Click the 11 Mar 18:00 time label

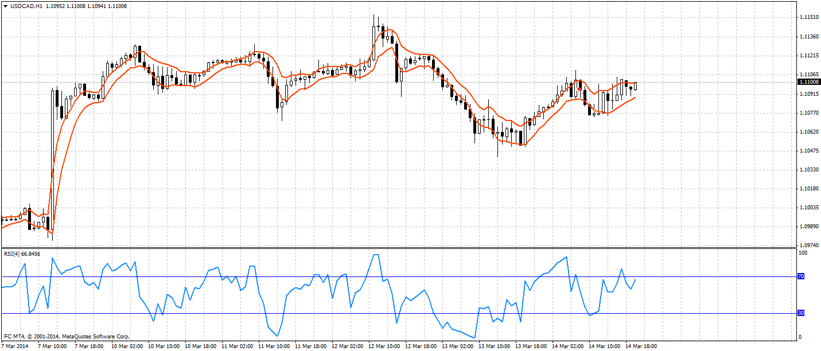pos(311,346)
